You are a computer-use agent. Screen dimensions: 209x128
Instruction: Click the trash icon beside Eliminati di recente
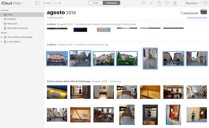click(x=5, y=28)
